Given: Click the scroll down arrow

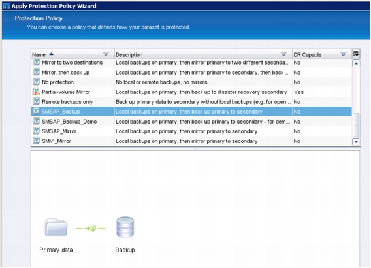Looking at the screenshot, I should (x=356, y=142).
